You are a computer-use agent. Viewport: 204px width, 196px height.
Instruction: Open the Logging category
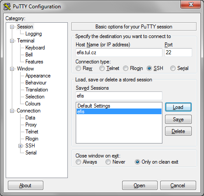[x=34, y=34]
